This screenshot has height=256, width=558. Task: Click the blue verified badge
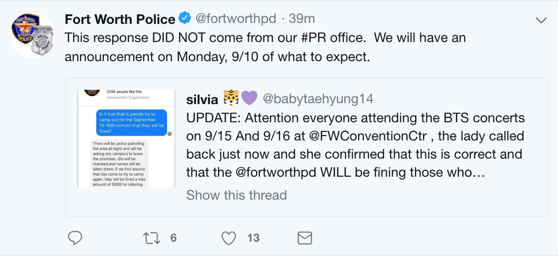click(x=185, y=18)
